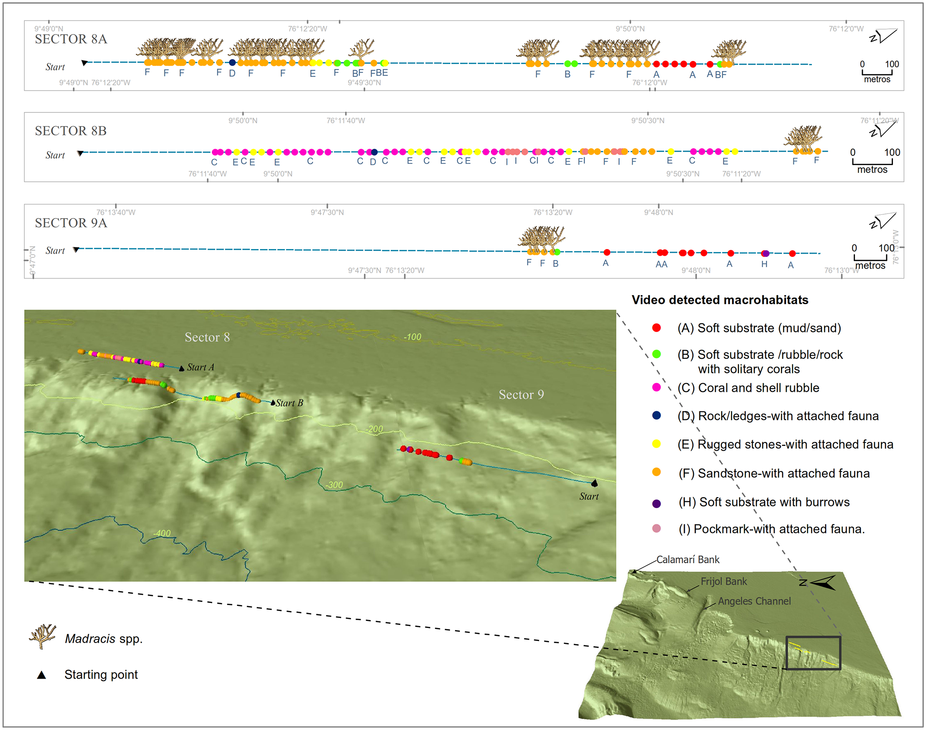
Task: Click the Sector 9A north arrow icon
Action: 883,221
